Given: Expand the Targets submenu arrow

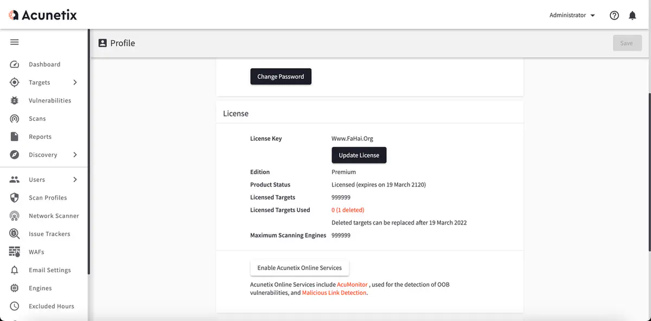Looking at the screenshot, I should point(75,82).
